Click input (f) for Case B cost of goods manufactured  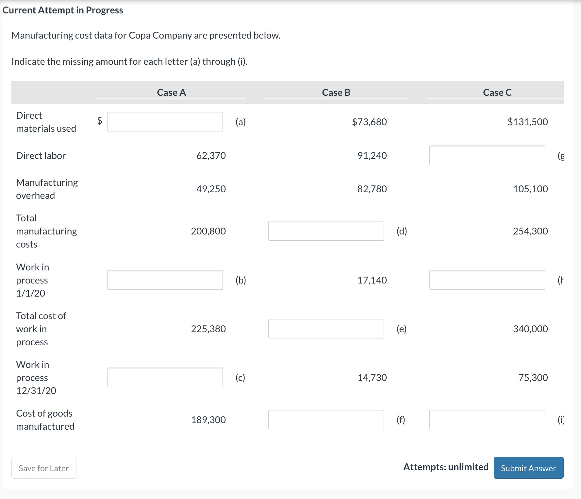[x=326, y=420]
